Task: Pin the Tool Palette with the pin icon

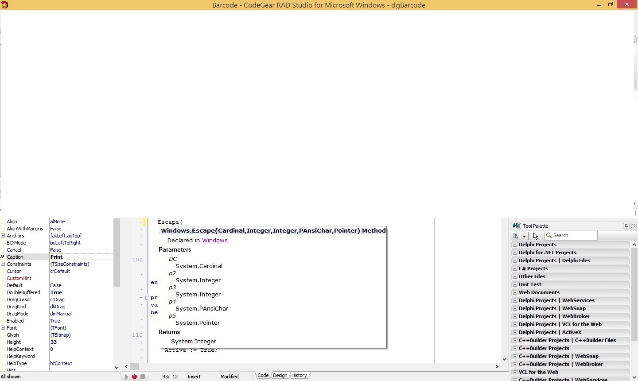Action: (626, 226)
